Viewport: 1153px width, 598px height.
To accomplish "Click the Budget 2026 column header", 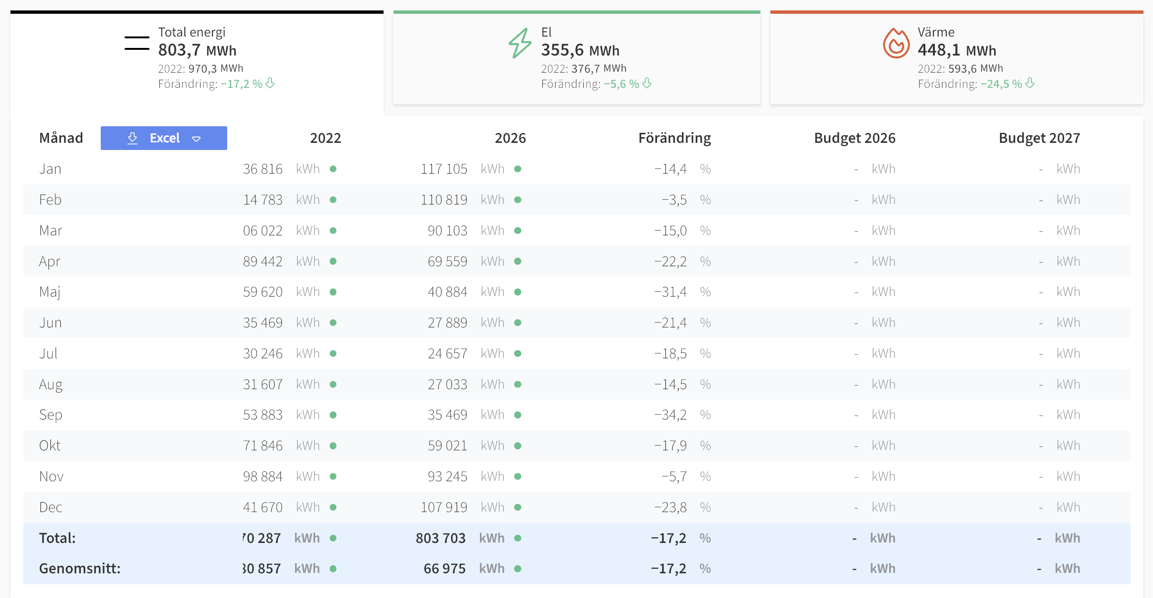I will point(855,138).
